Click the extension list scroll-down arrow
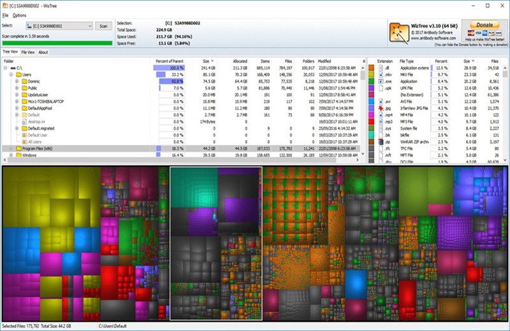 505,160
